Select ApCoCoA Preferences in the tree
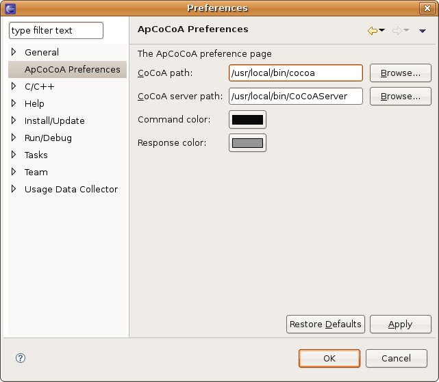 72,69
